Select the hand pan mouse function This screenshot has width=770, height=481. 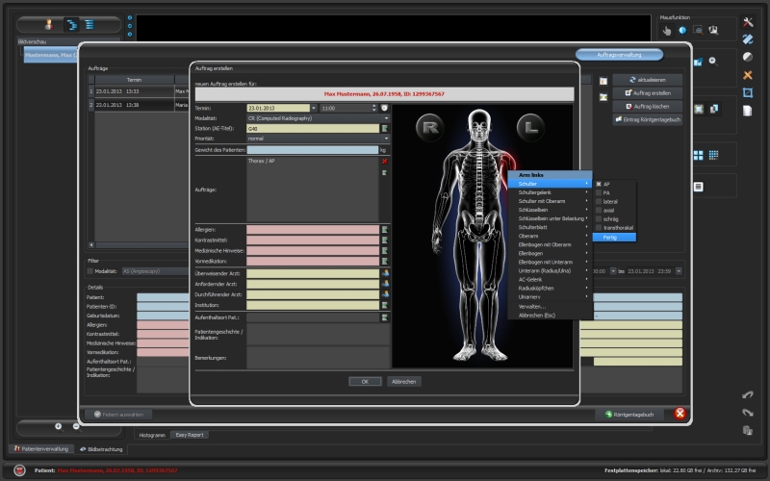click(x=665, y=30)
